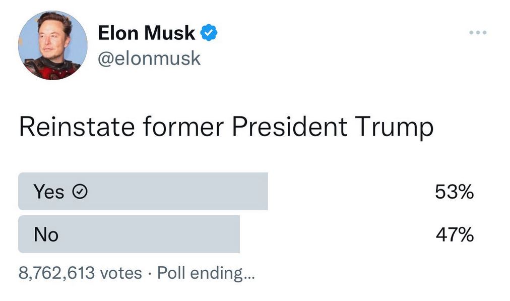510x301 pixels.
Task: Click the "Poll ending…" status text
Action: pyautogui.click(x=206, y=273)
